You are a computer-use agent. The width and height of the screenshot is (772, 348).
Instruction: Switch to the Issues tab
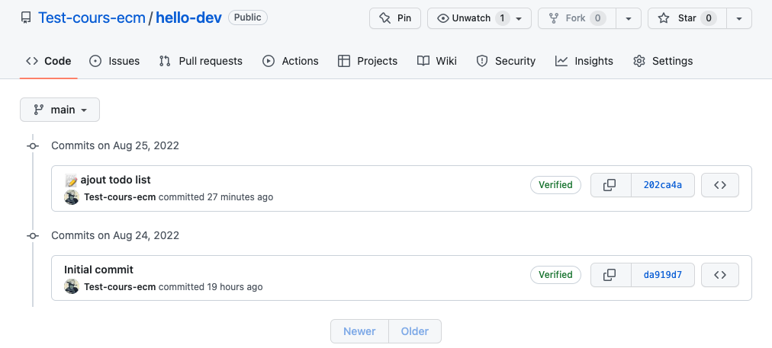(114, 61)
